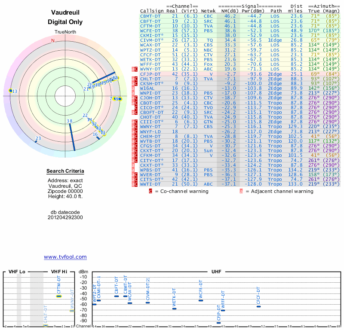344x330 pixels.
Task: Click the warning badge beside WVNY-DT
Action: tap(135, 69)
